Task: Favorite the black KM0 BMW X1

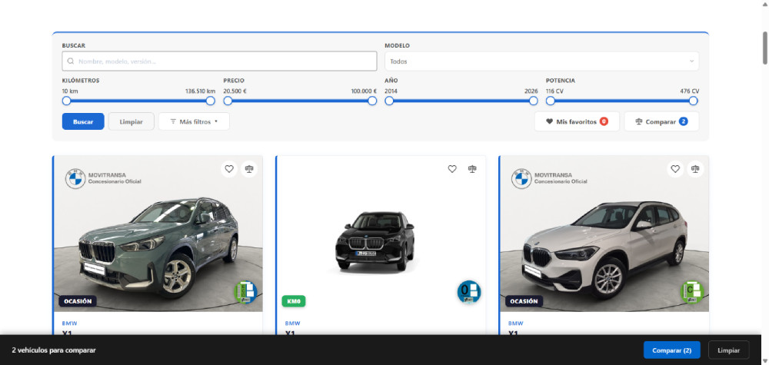Action: [x=452, y=169]
